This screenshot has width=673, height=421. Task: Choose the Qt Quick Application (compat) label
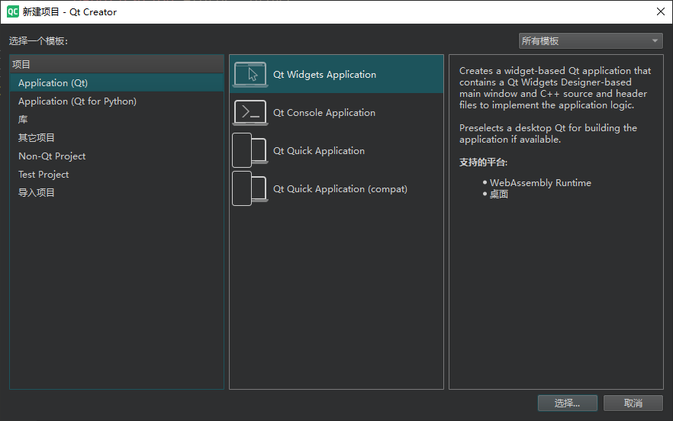pos(340,189)
